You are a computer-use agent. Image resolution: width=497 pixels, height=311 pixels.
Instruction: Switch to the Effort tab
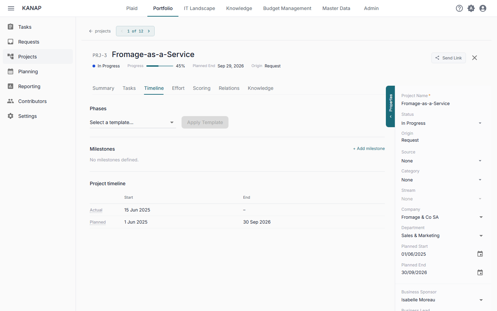[178, 88]
